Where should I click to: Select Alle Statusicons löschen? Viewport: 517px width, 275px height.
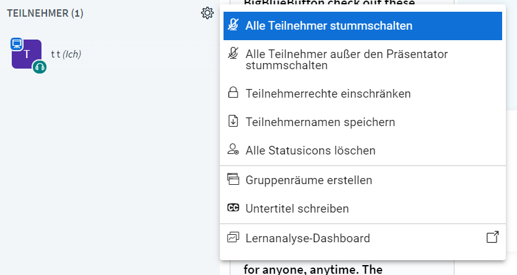click(x=363, y=150)
